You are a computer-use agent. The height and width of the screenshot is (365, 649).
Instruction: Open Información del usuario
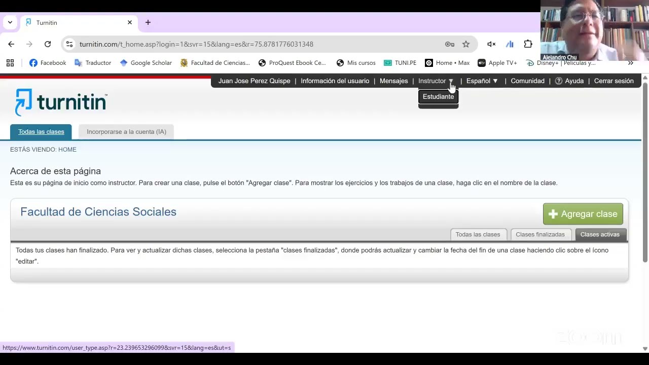[x=335, y=81]
